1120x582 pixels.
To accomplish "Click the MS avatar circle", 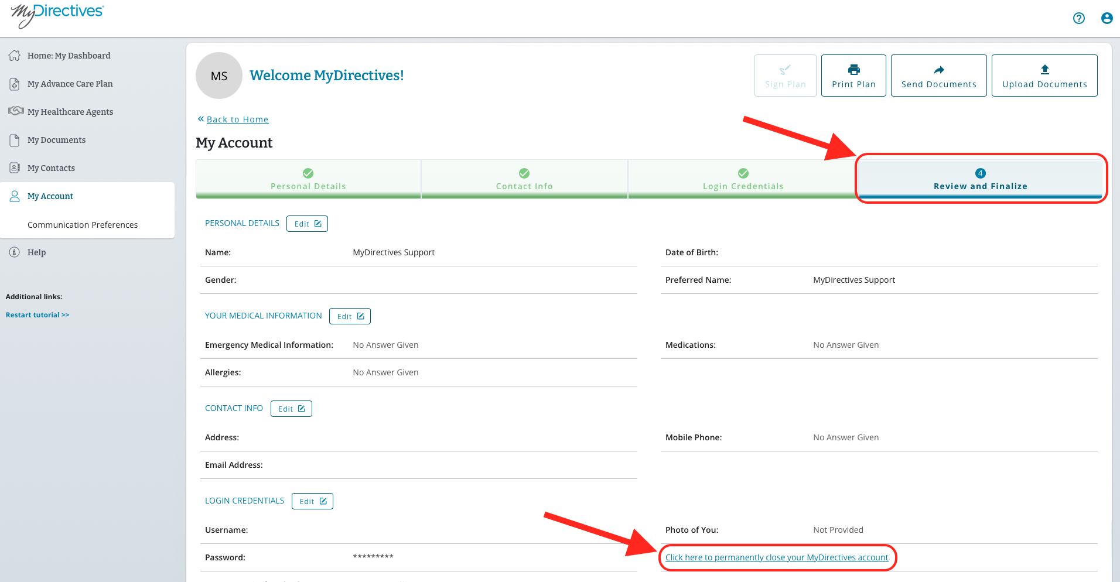I will tap(219, 76).
